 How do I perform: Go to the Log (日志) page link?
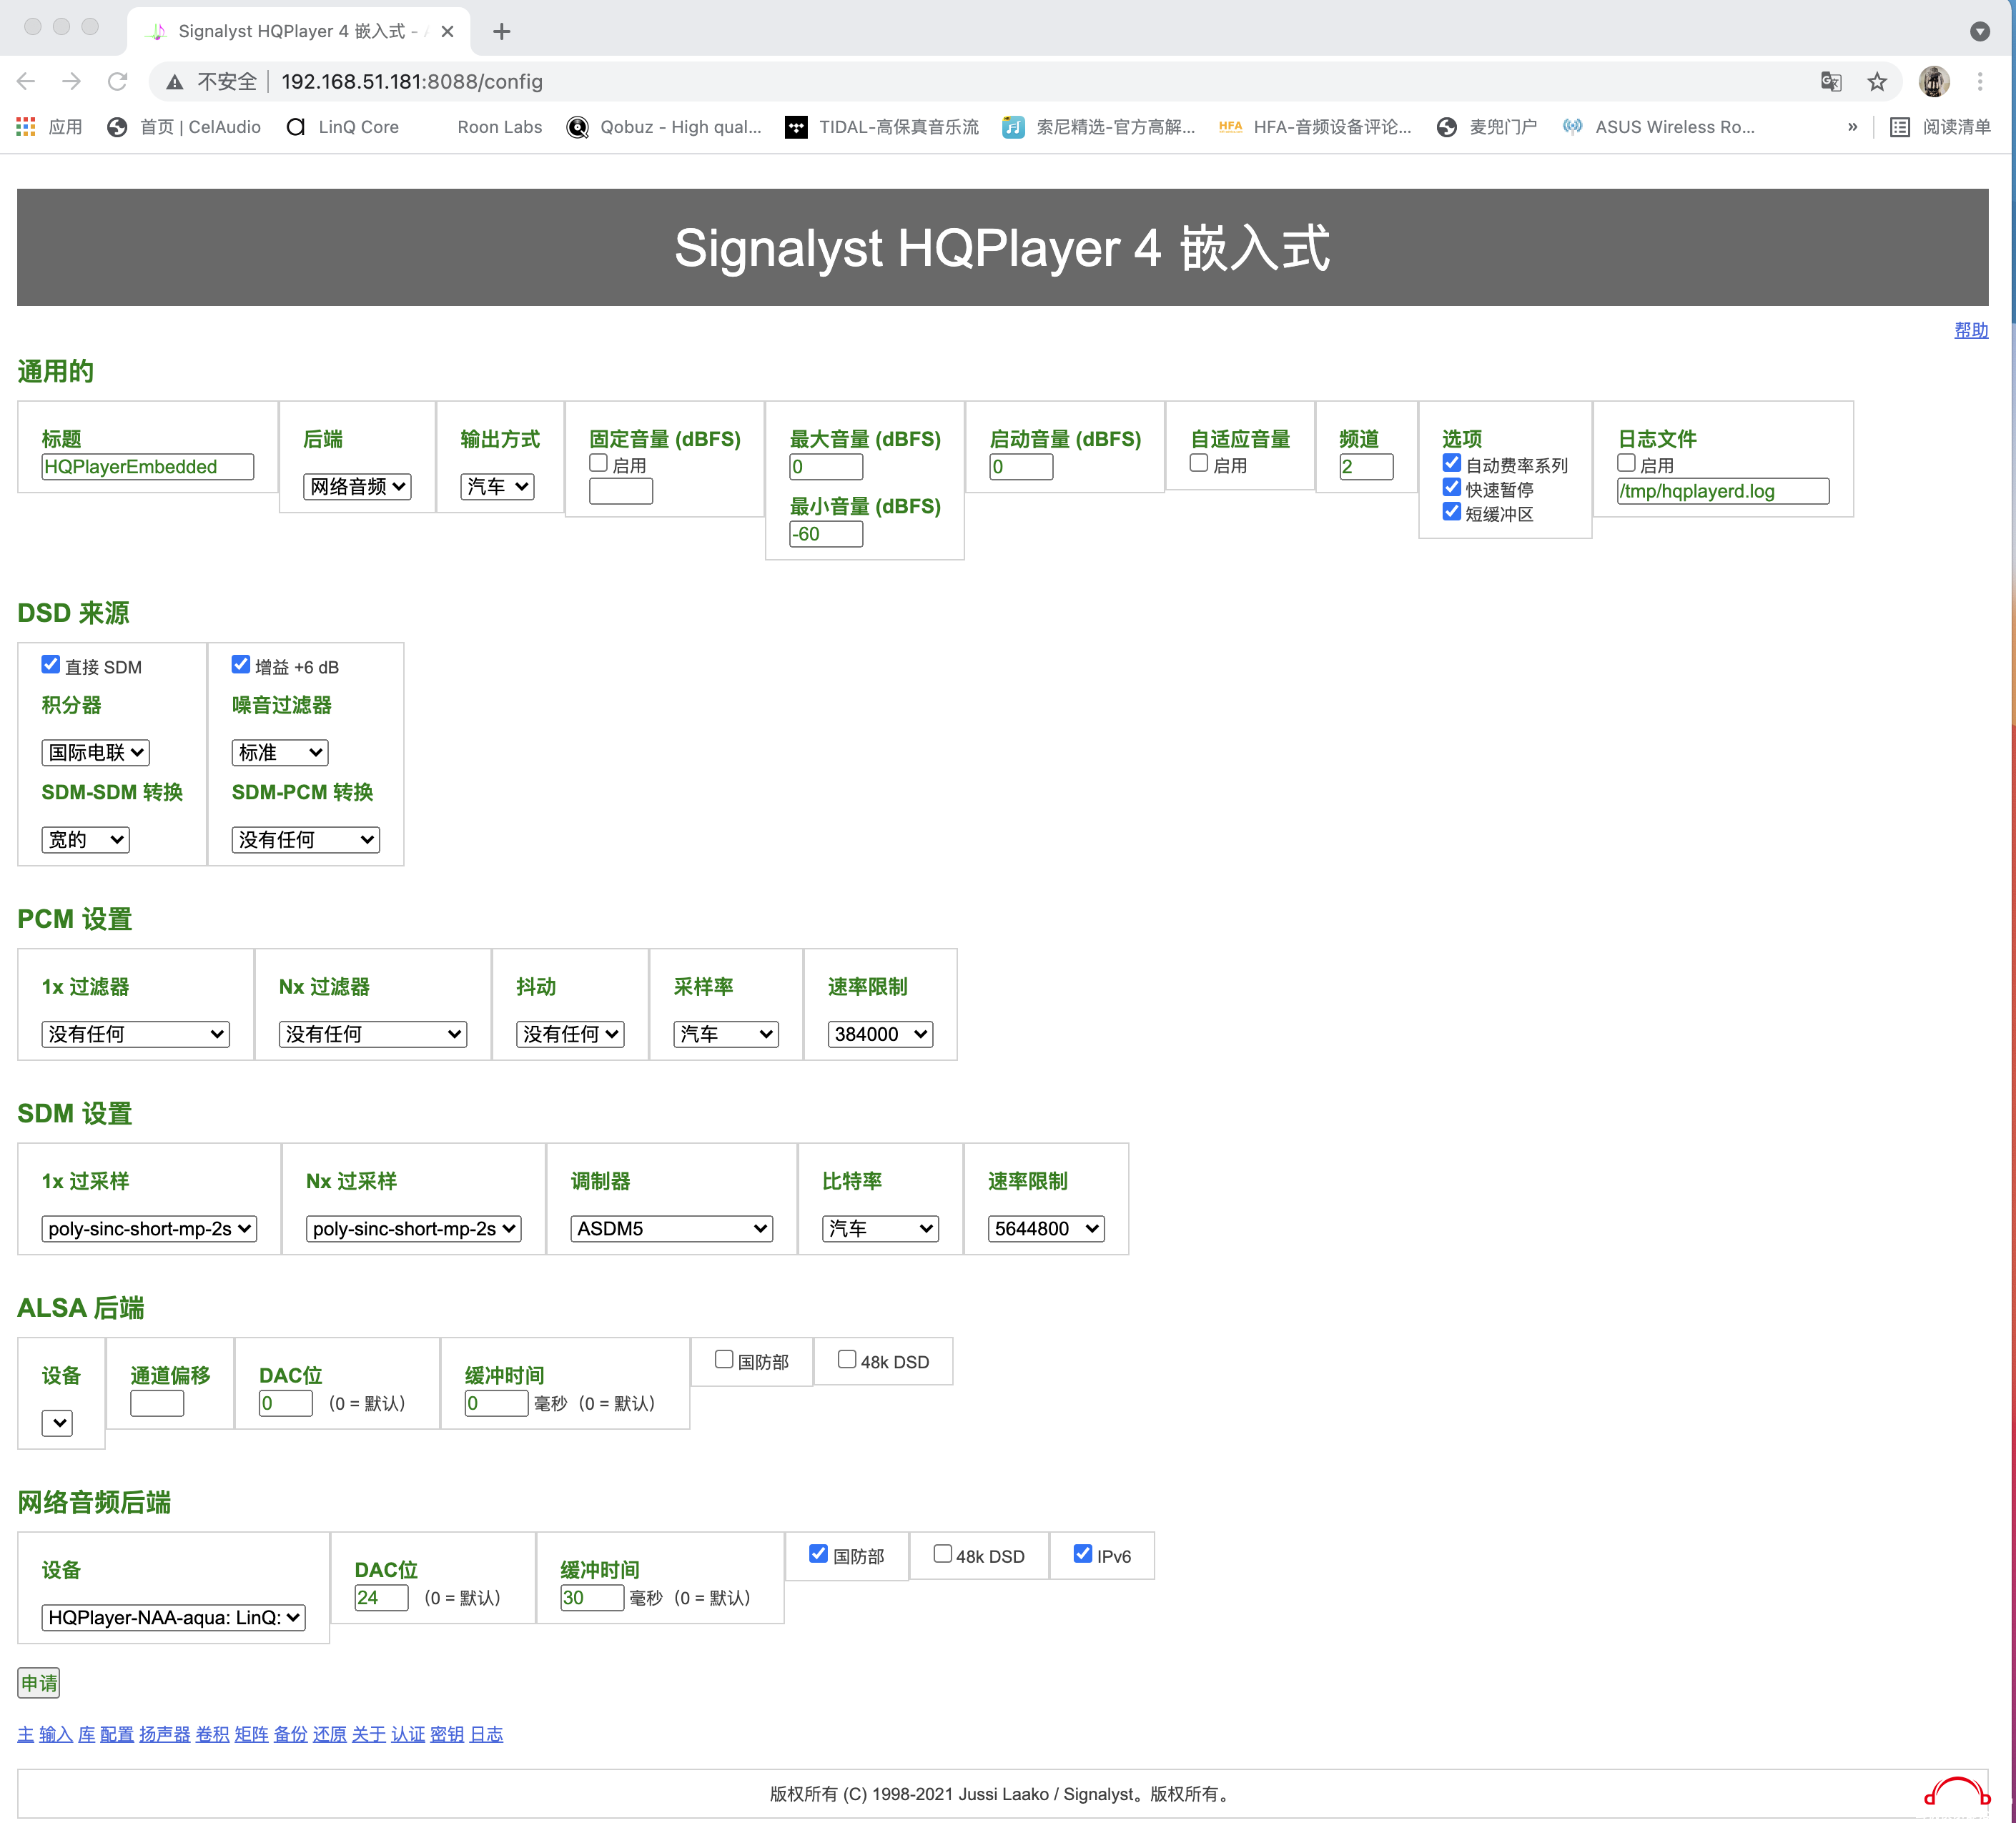click(x=486, y=1735)
